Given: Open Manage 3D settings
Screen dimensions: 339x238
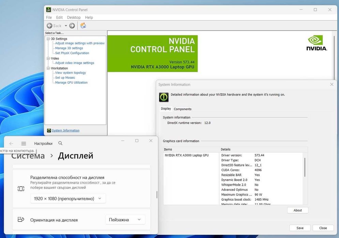Looking at the screenshot, I should 69,48.
